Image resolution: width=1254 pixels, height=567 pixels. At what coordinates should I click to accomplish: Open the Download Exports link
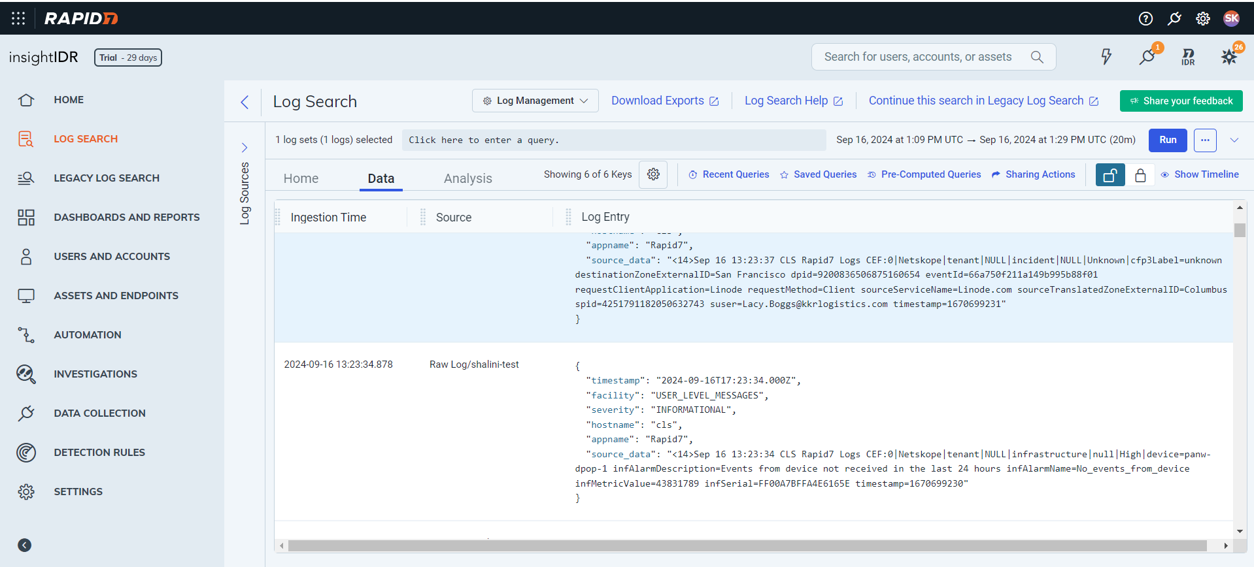665,101
